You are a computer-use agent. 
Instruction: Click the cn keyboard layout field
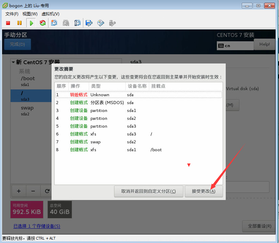tap(235, 46)
